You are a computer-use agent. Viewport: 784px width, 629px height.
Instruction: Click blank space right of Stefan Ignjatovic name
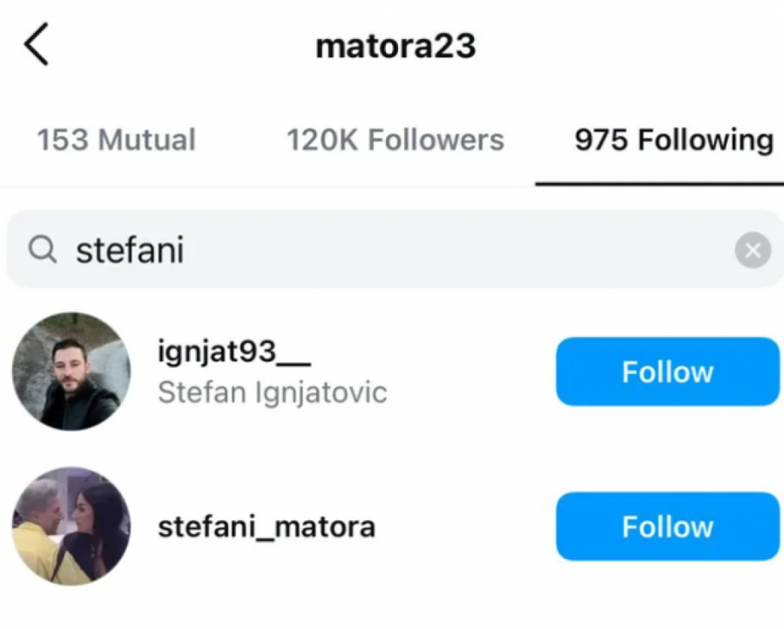coord(470,392)
